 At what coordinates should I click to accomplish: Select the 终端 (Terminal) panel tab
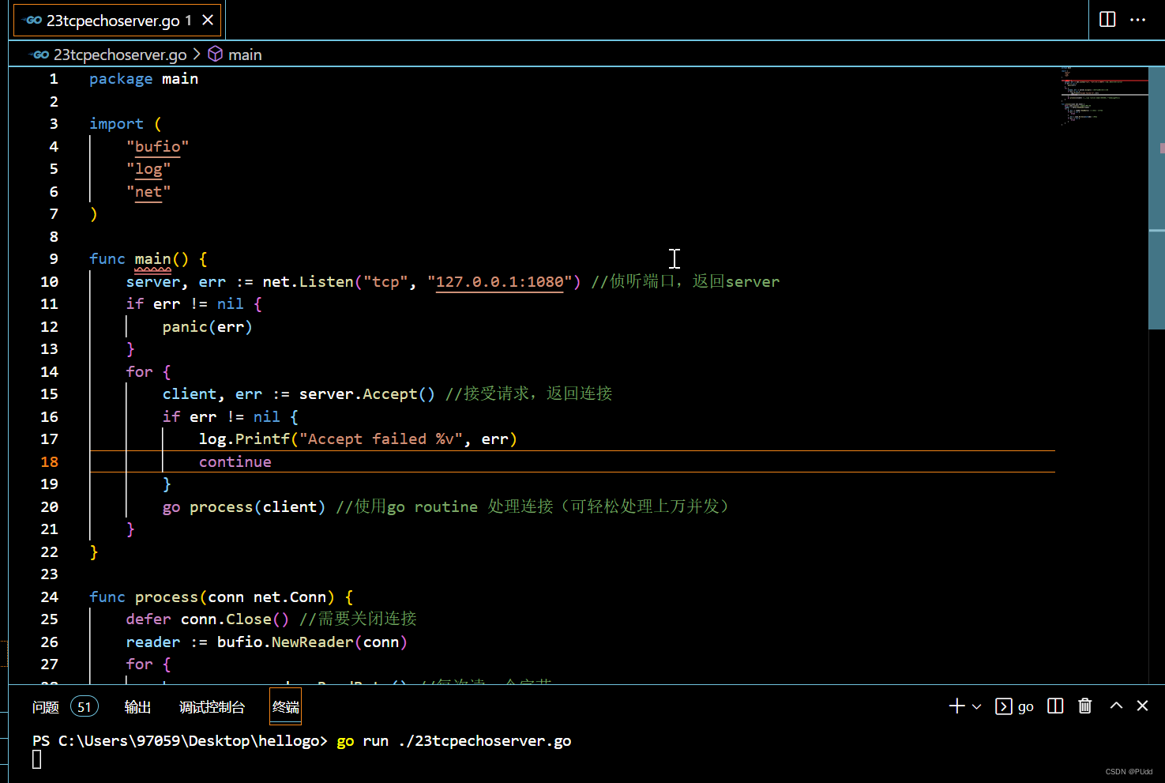[x=285, y=706]
